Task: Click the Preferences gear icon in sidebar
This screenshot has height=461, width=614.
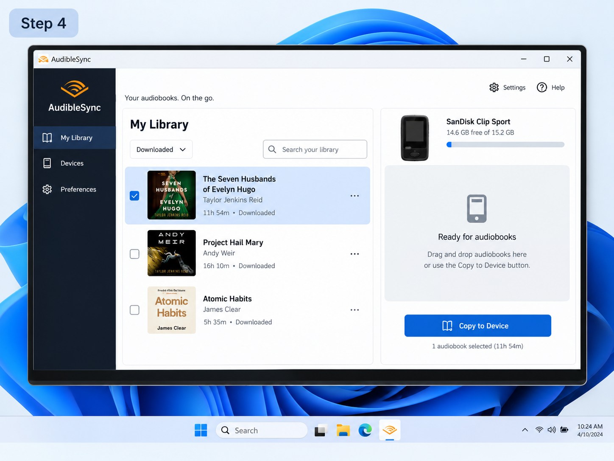Action: coord(47,189)
